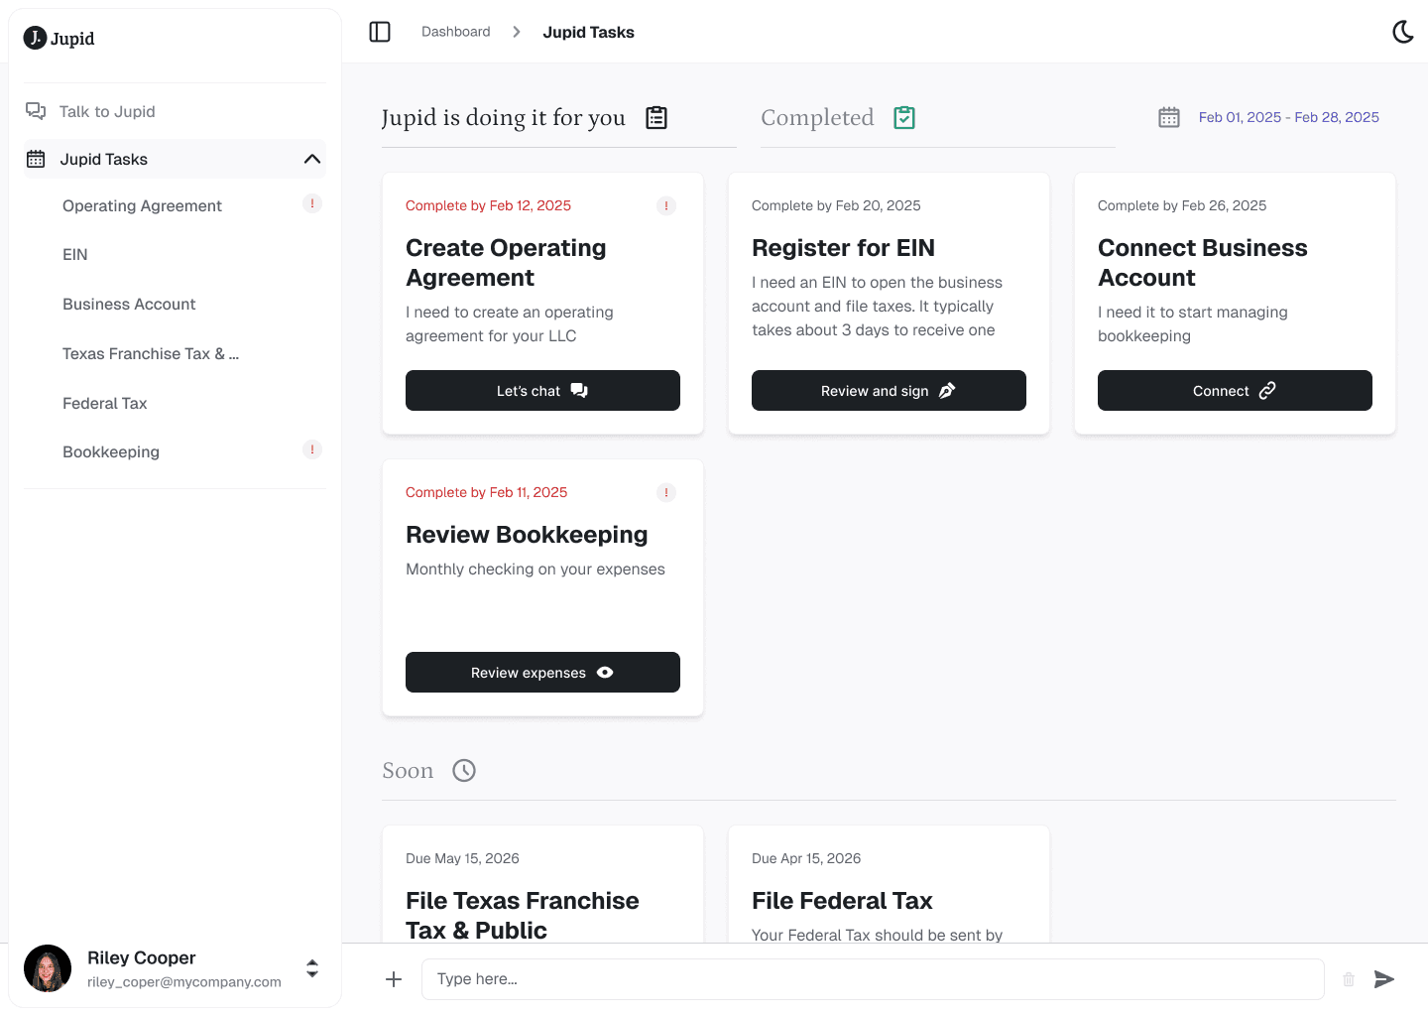Screen dimensions: 1428x1016
Task: Collapse the Jupid Tasks sidebar section
Action: (312, 159)
